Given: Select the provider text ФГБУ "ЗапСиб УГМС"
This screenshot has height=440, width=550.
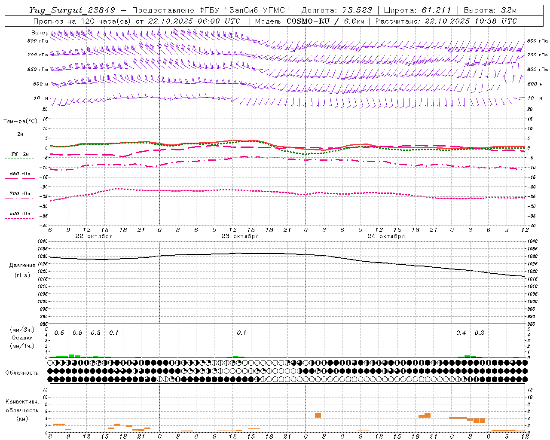Looking at the screenshot, I should click(244, 10).
